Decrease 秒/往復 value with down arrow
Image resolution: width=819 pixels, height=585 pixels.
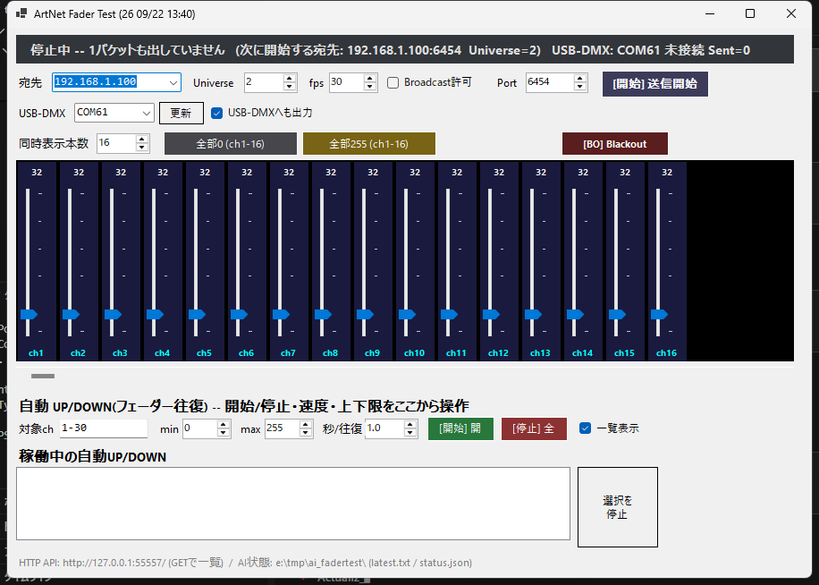pos(410,433)
